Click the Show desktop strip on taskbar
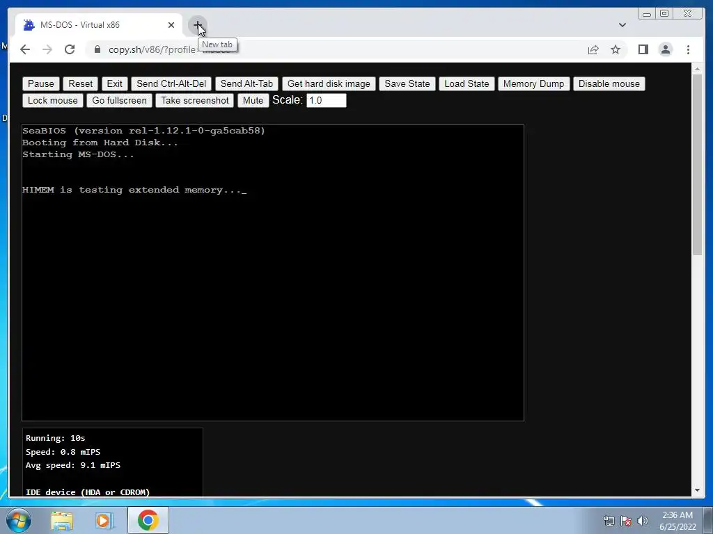Image resolution: width=713 pixels, height=534 pixels. tap(708, 520)
